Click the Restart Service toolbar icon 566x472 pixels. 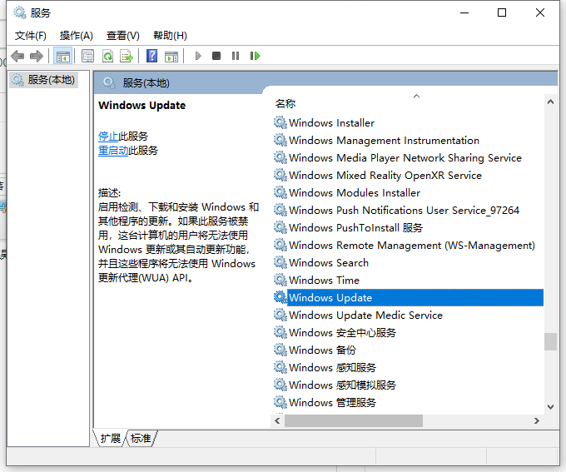point(255,56)
